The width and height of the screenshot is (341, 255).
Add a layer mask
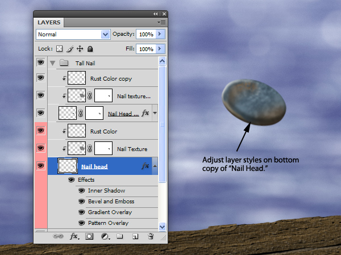point(89,236)
